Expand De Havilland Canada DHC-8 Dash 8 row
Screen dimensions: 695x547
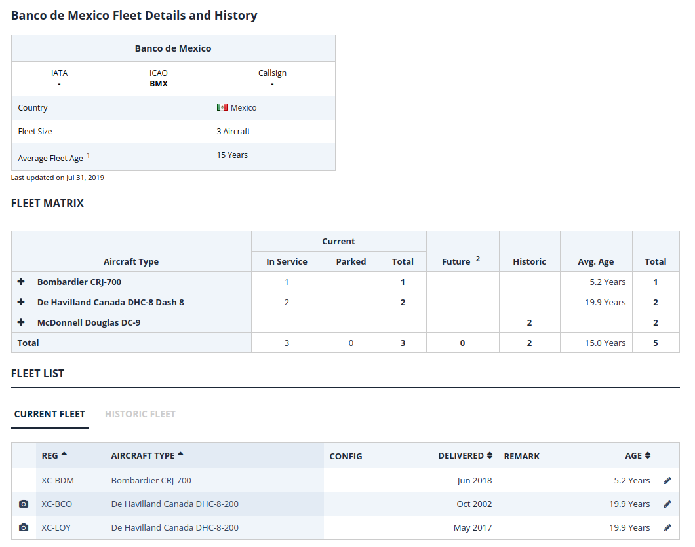(x=21, y=302)
